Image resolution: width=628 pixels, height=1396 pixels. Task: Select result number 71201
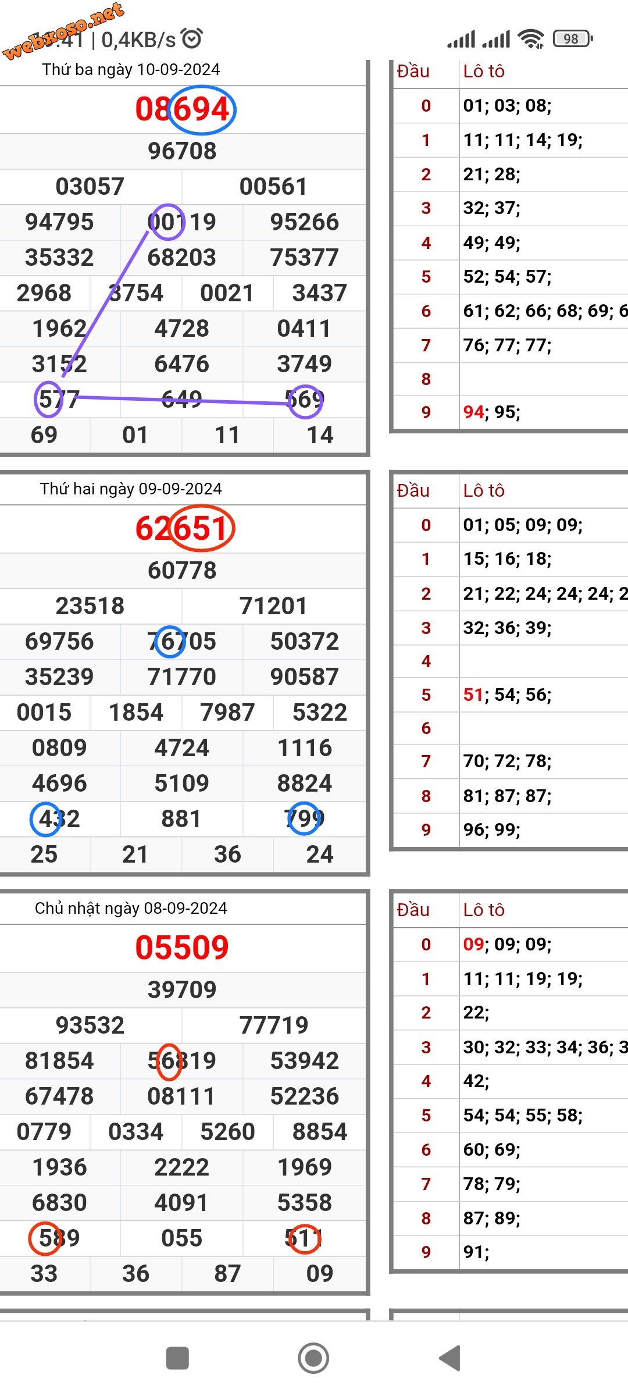tap(273, 606)
